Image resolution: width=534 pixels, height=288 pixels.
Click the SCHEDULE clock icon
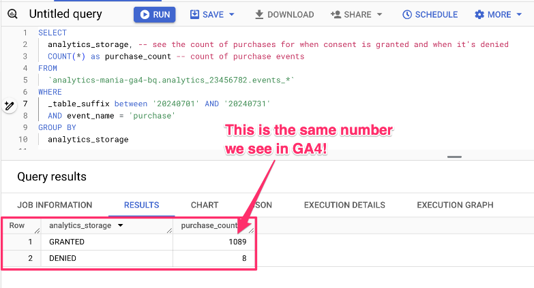coord(407,14)
